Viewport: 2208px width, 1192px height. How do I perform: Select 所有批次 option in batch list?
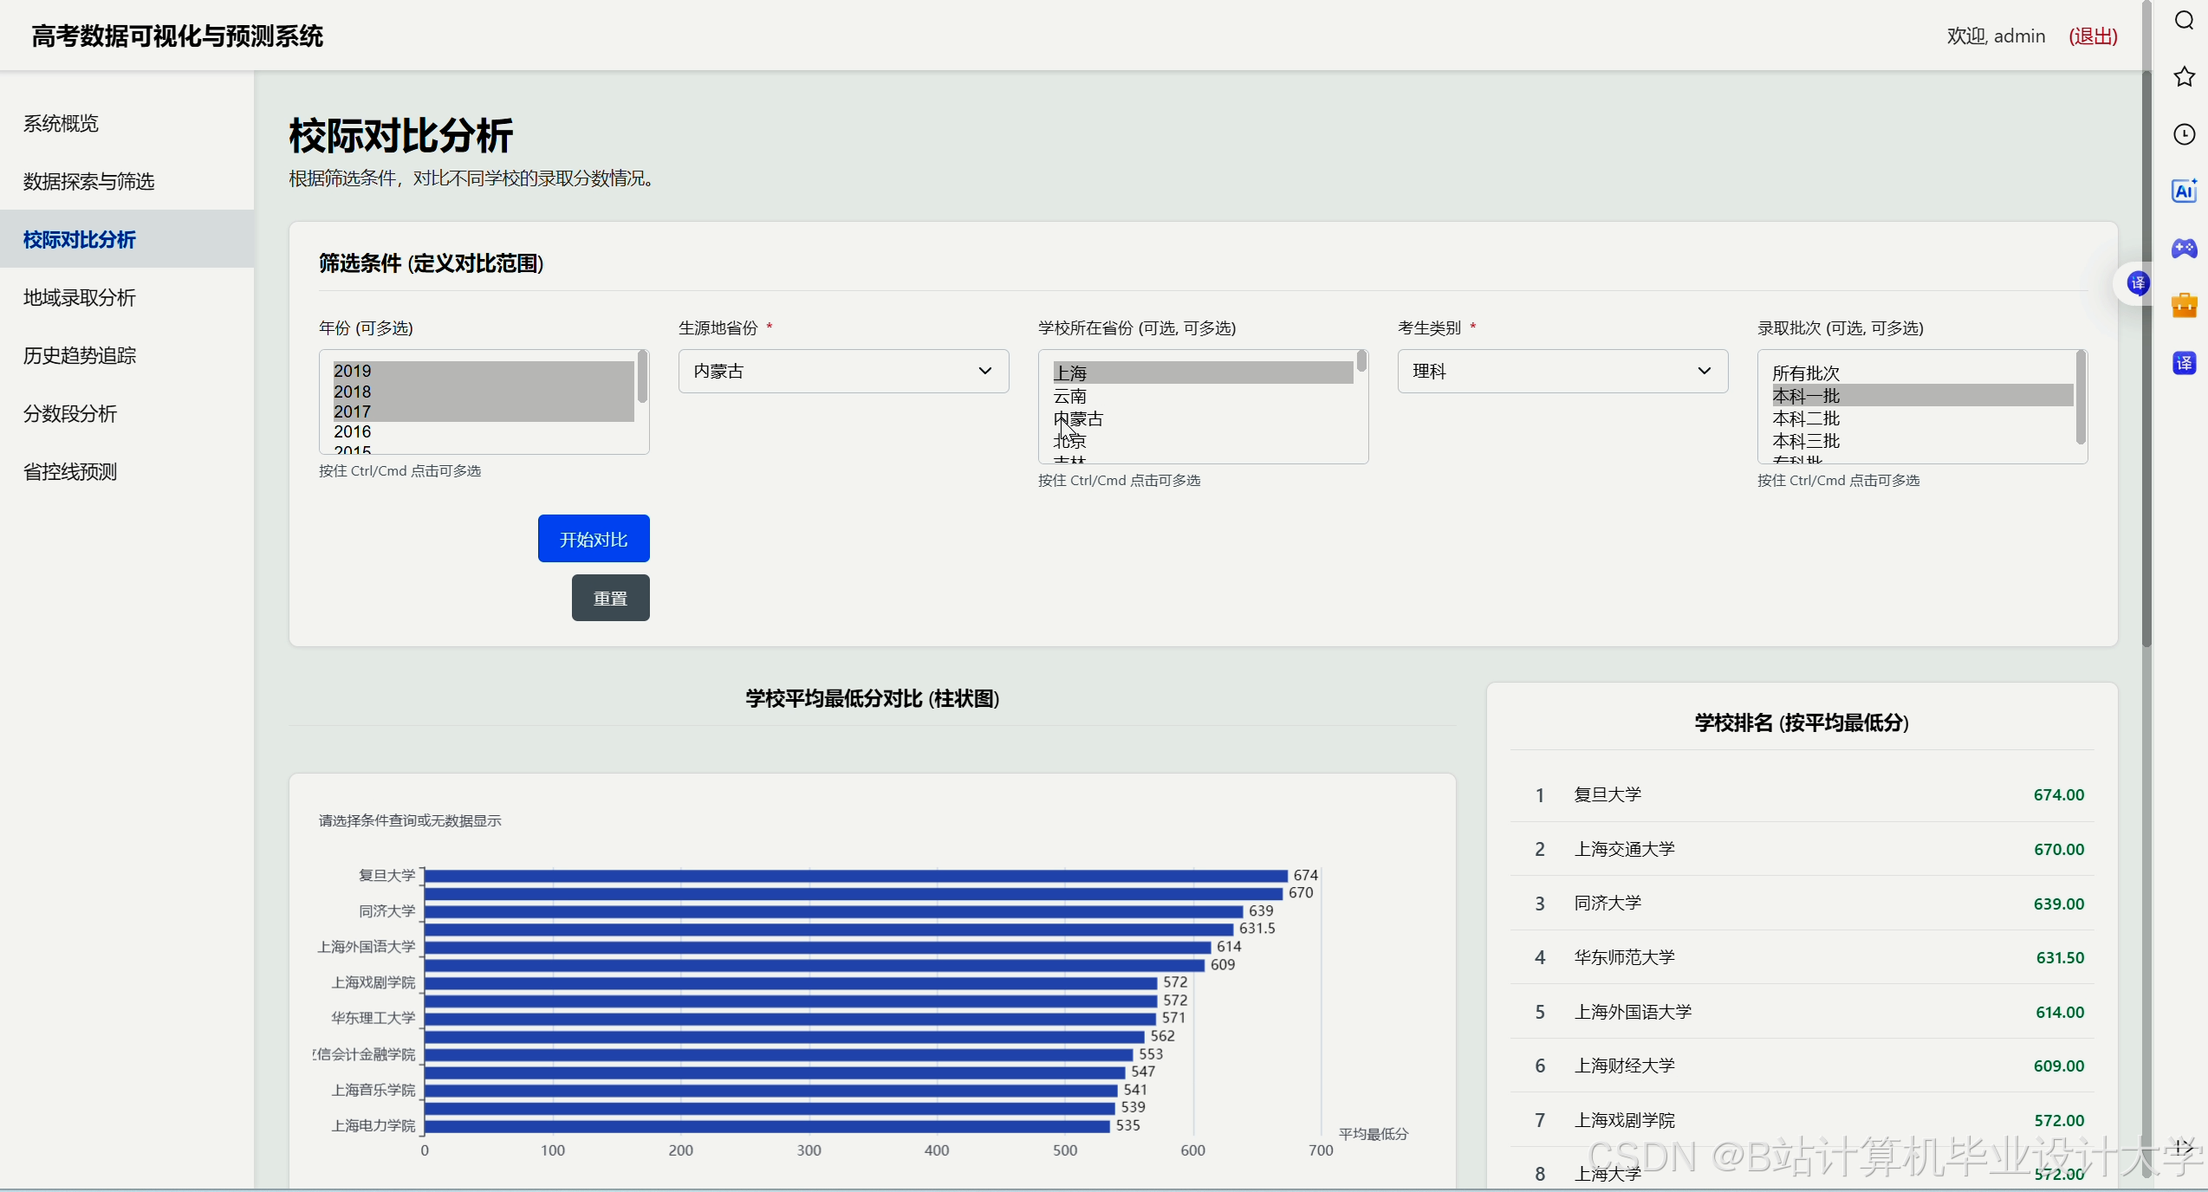coord(1806,373)
